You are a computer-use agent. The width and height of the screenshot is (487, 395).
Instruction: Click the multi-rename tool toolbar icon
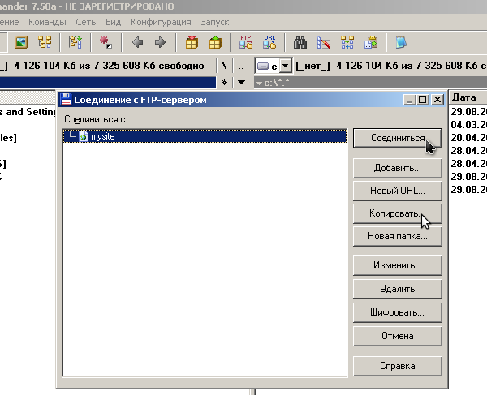tap(324, 42)
